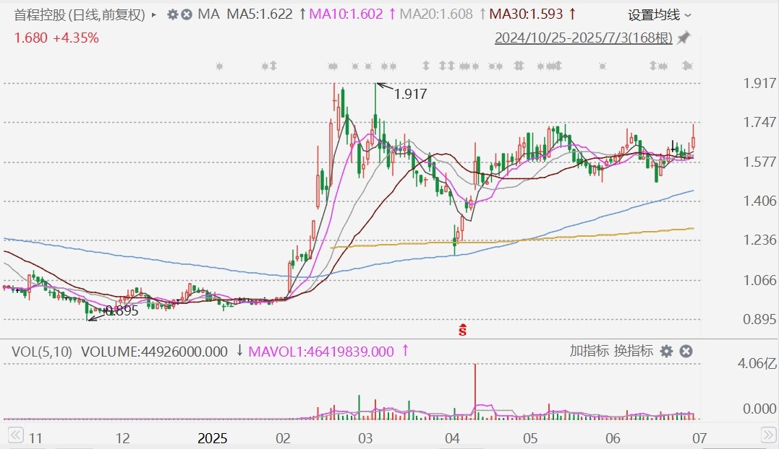Open MA indicator settings gear icon
Screen dimensions: 779x449
point(172,14)
